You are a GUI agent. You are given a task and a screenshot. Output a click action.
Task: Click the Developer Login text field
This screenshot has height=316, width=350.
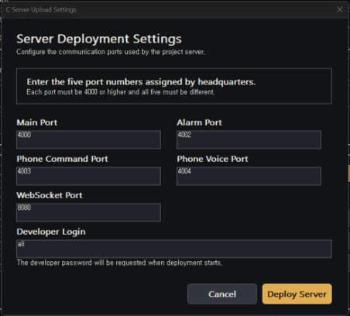pyautogui.click(x=174, y=249)
